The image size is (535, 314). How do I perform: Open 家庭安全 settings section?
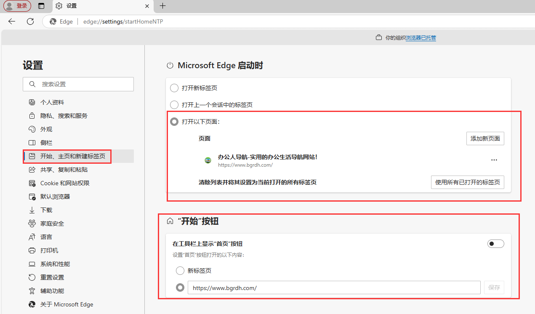[x=78, y=224]
